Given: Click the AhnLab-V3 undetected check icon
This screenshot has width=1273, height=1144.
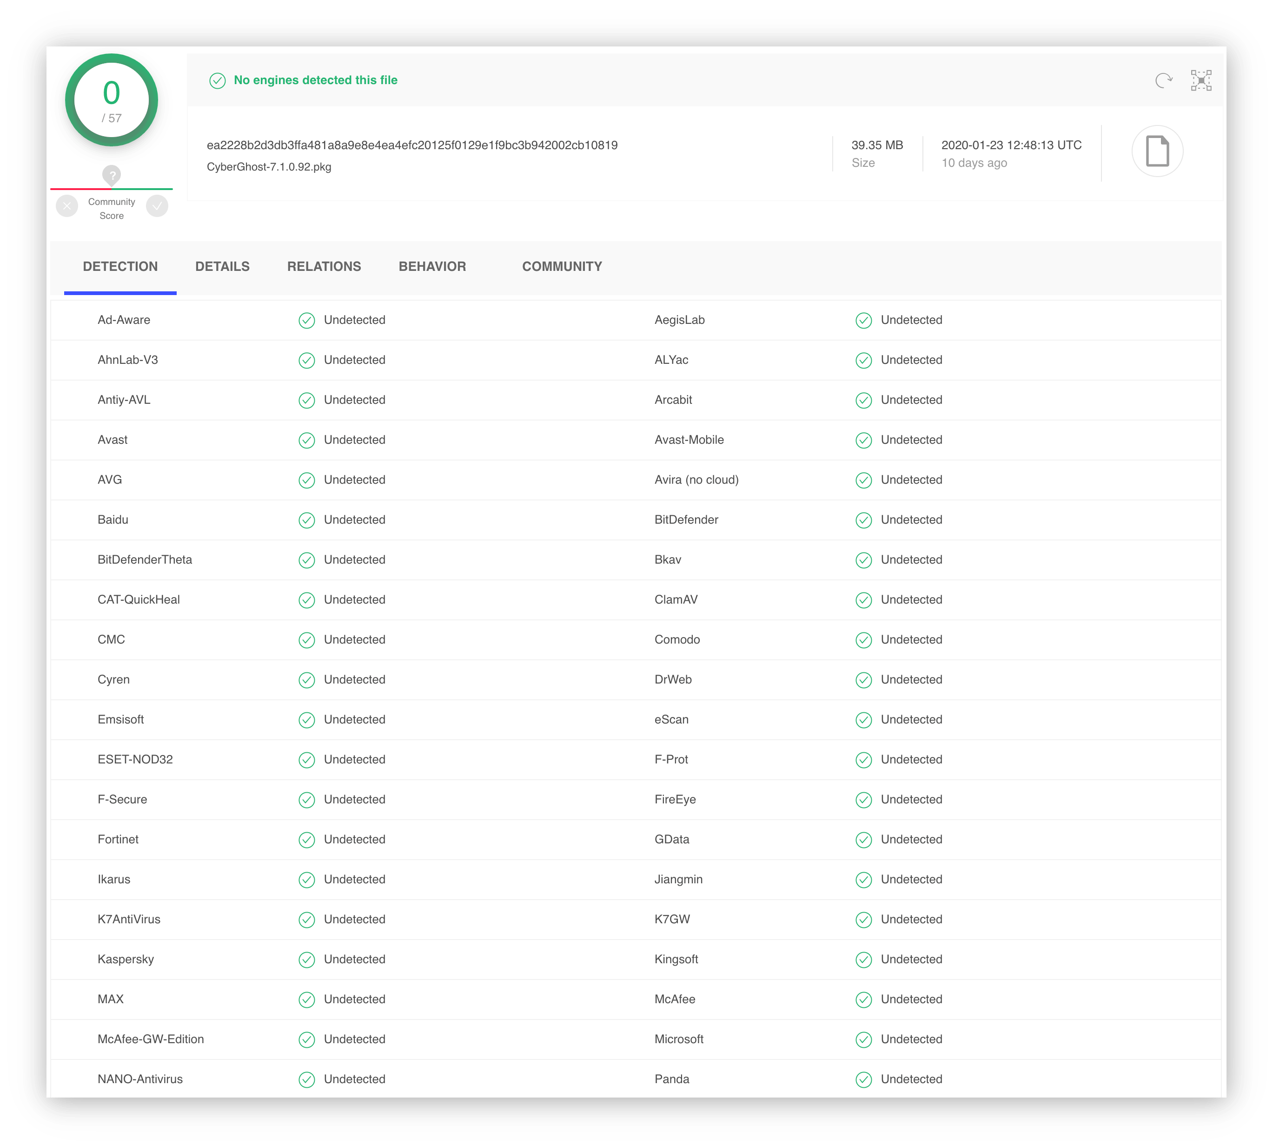Looking at the screenshot, I should 306,361.
